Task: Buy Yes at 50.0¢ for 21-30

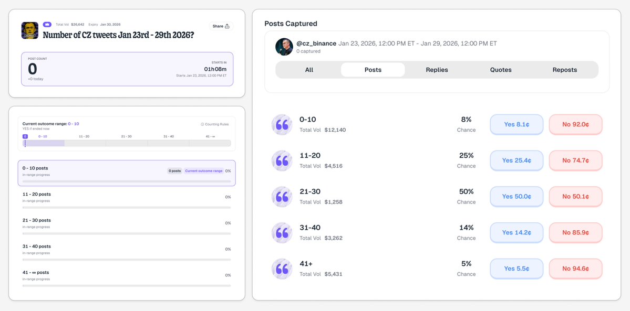Action: pyautogui.click(x=517, y=197)
